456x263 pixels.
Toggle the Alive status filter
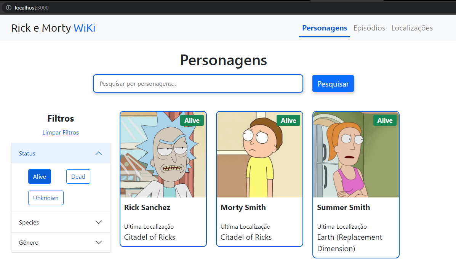[x=40, y=176]
